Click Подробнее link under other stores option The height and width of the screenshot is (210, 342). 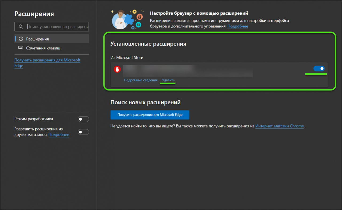click(x=59, y=134)
